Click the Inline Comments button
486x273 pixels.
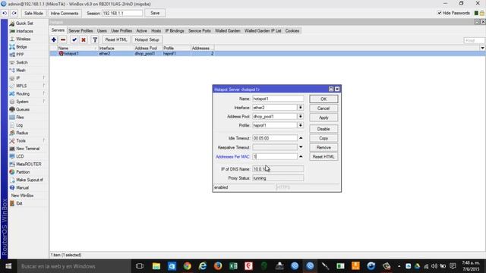(65, 13)
